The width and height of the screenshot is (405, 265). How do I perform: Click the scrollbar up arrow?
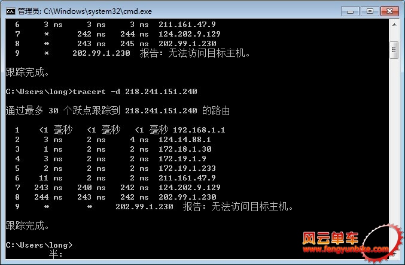click(x=394, y=25)
